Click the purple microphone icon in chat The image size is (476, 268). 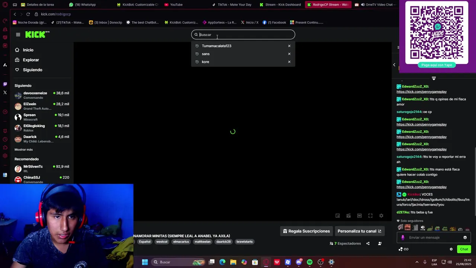[x=403, y=237]
